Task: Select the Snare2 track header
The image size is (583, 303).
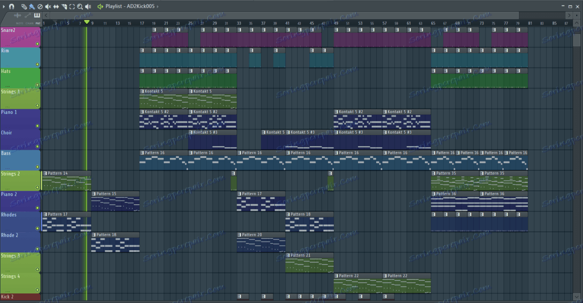Action: click(20, 37)
